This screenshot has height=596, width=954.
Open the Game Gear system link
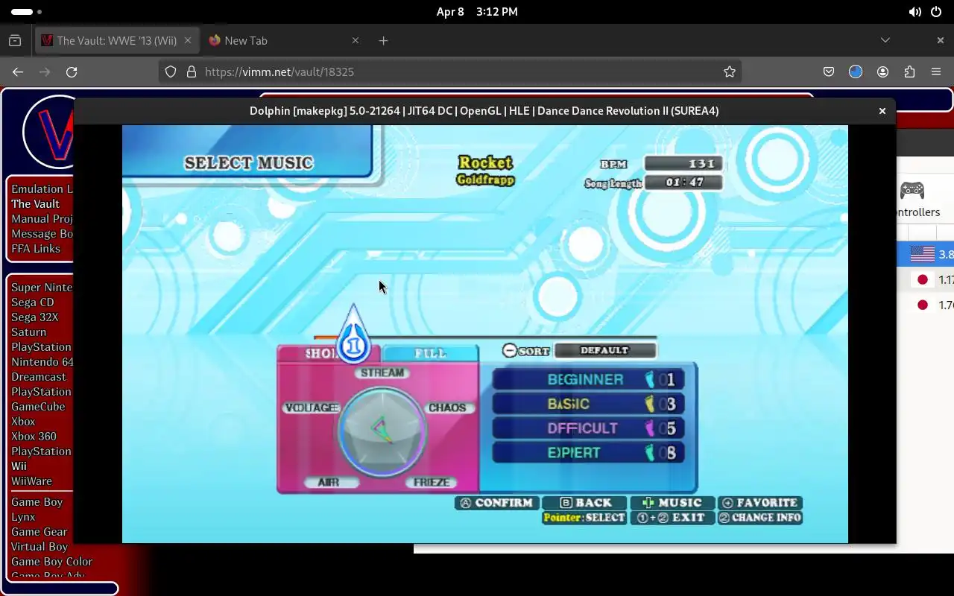click(39, 531)
